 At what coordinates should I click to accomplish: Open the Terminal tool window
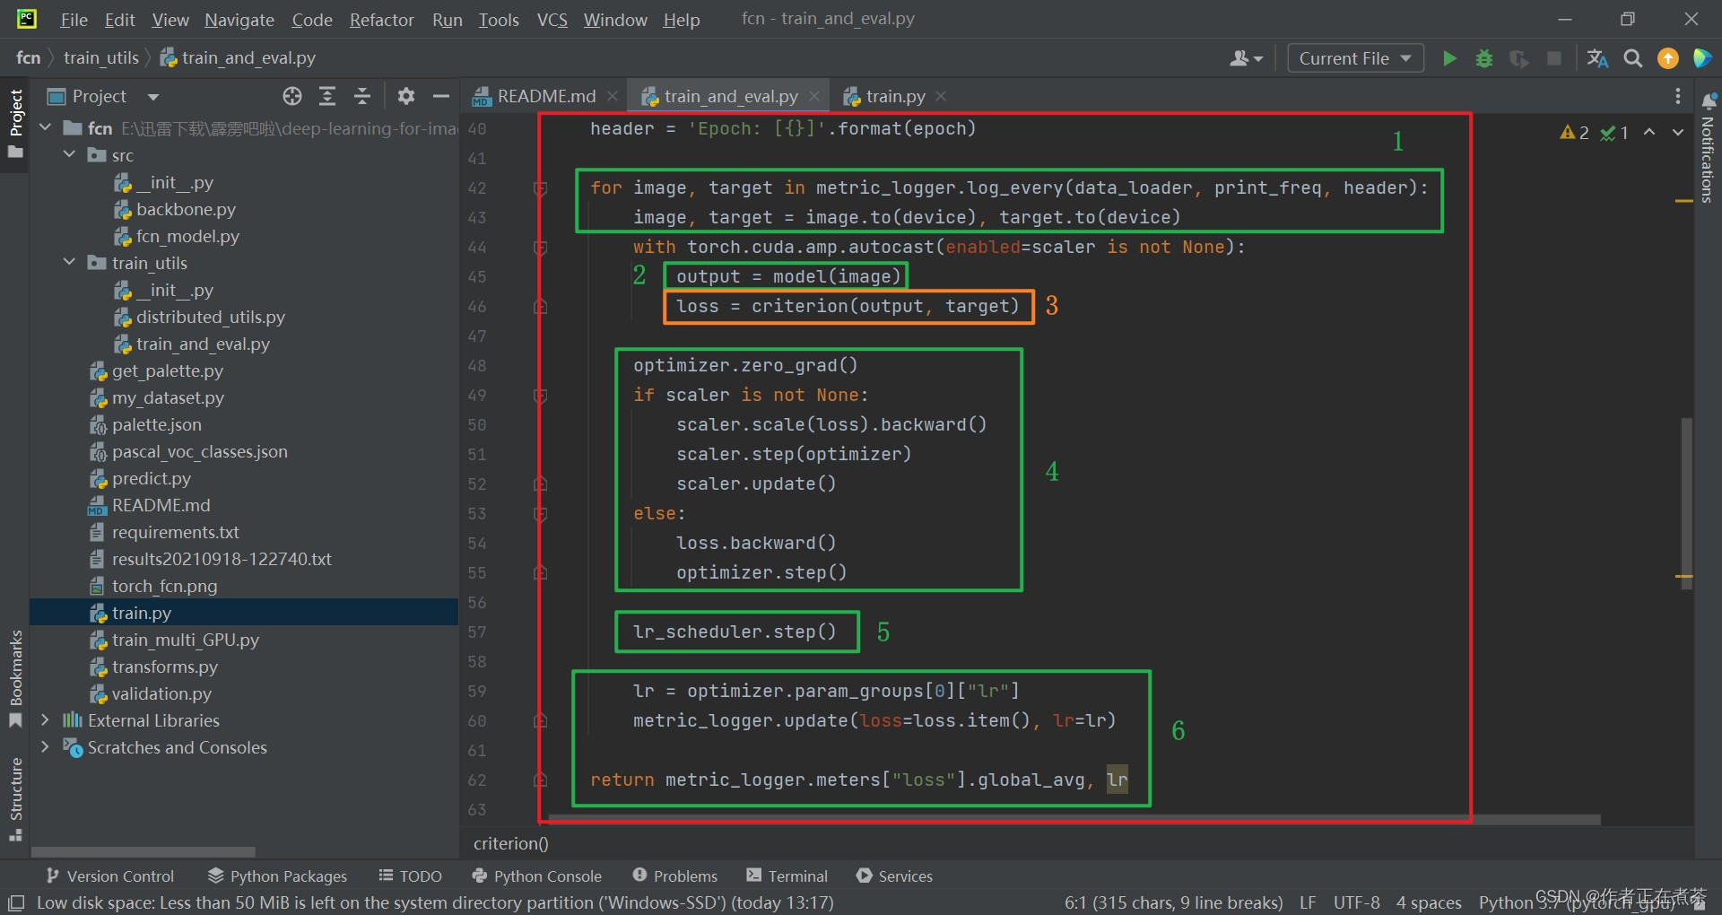click(787, 876)
